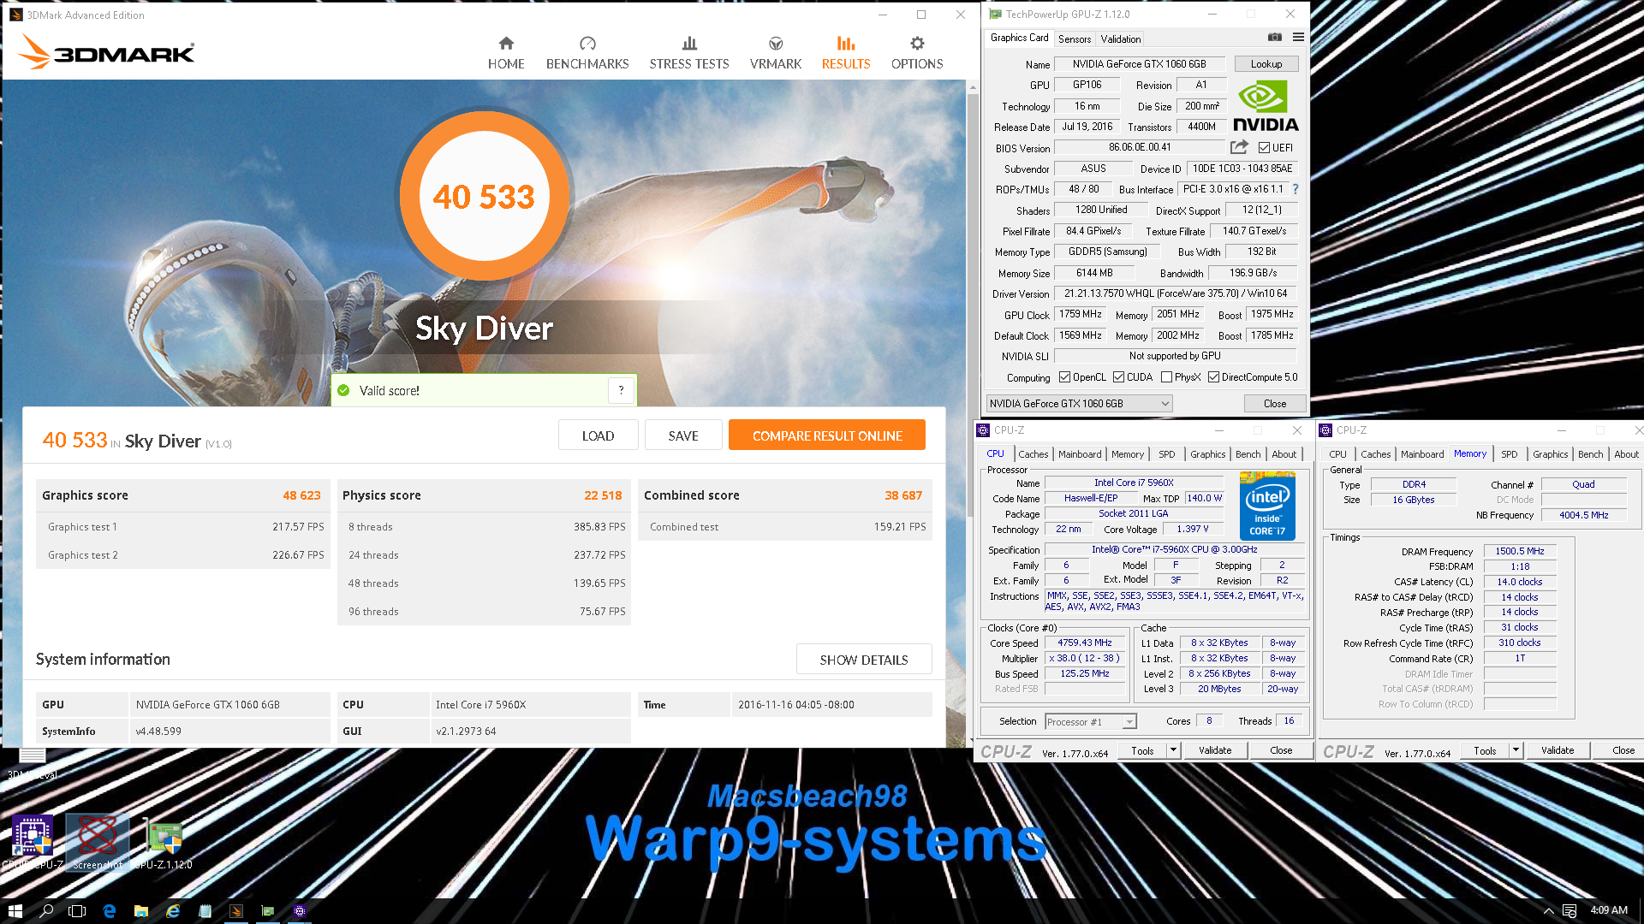
Task: Switch to CPU-Z via its taskbar icon
Action: click(300, 911)
